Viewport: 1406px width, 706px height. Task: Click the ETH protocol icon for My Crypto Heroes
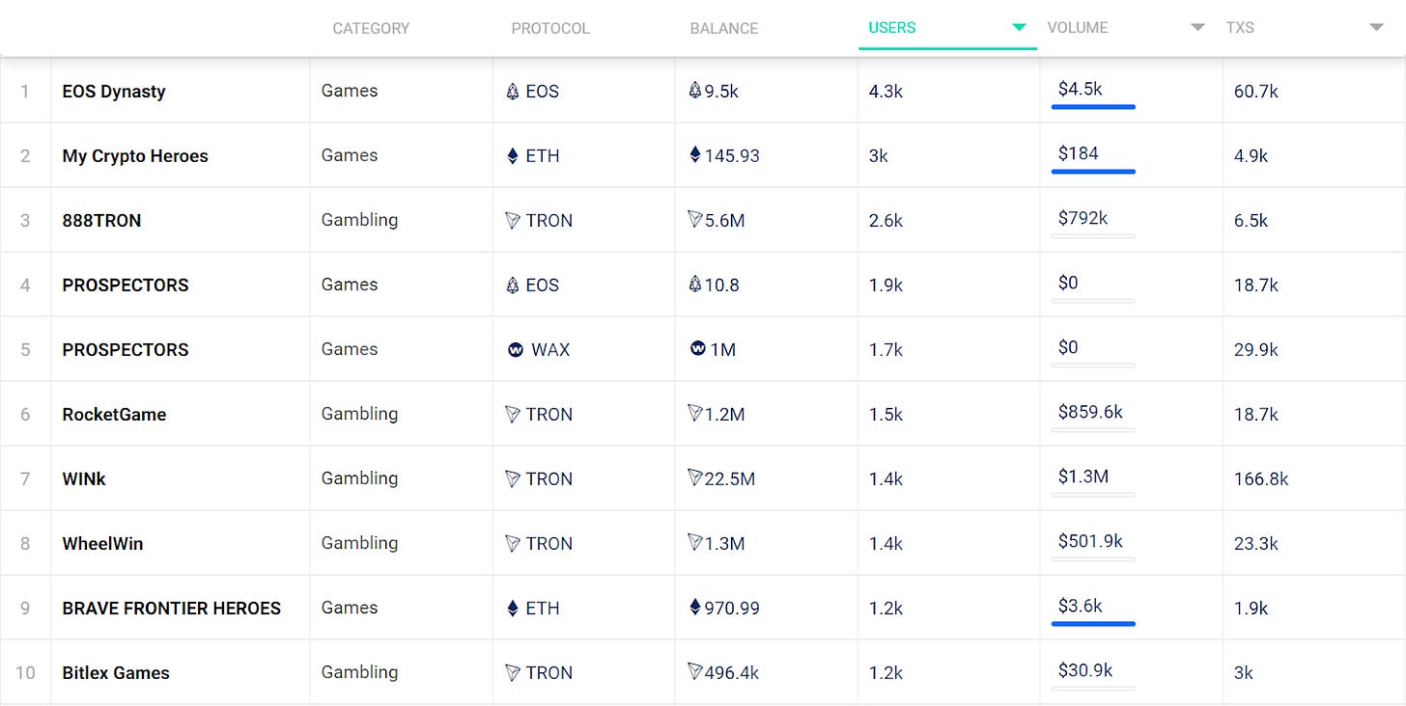(513, 156)
